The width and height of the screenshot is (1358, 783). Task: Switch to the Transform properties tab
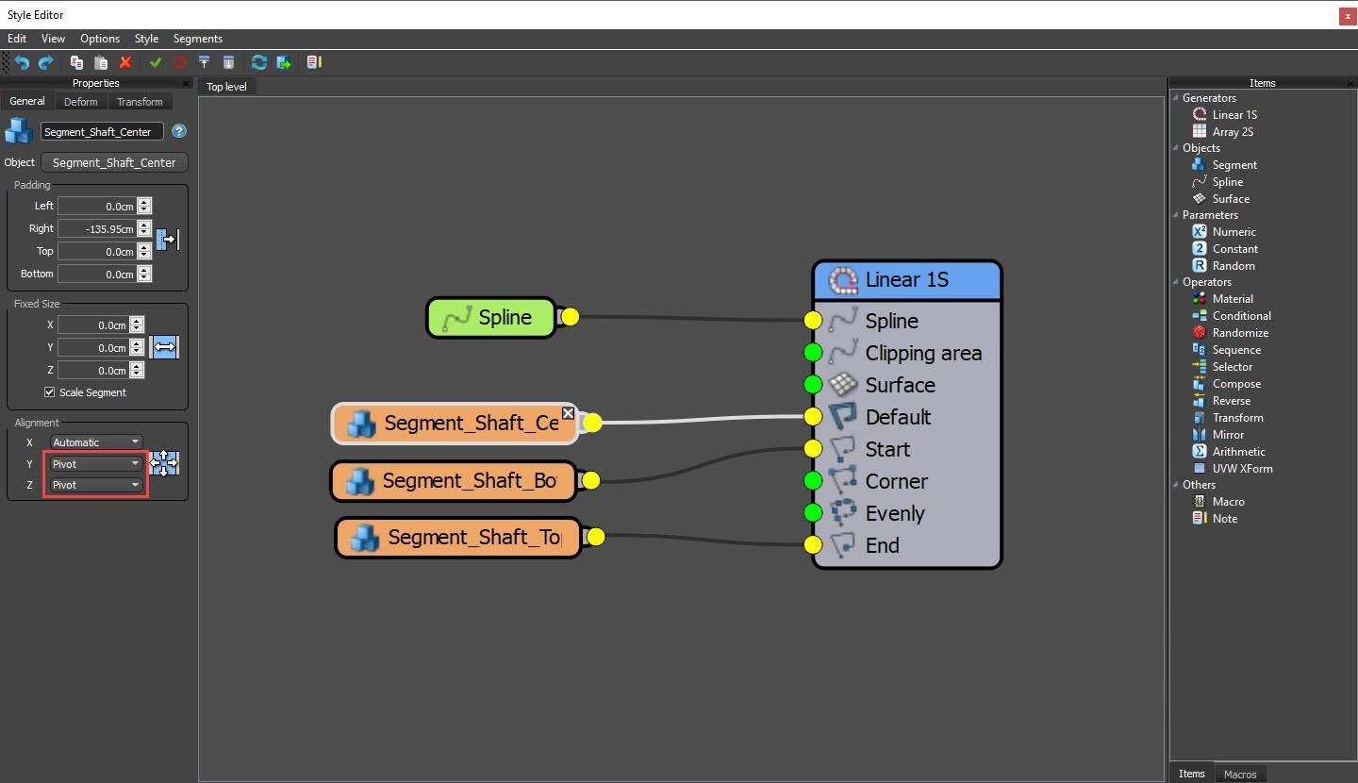140,101
